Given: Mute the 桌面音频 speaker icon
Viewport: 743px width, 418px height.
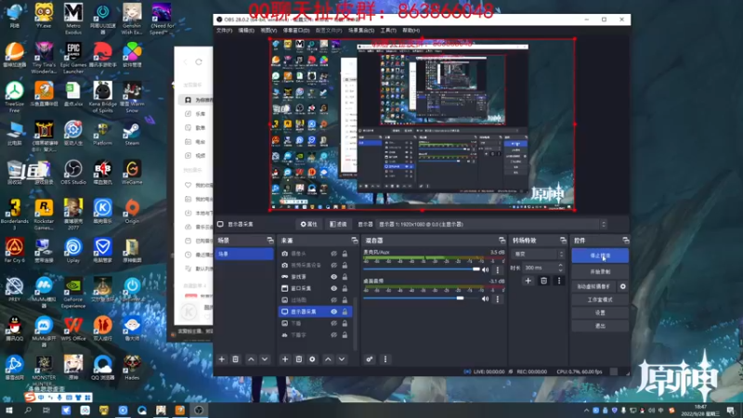Looking at the screenshot, I should [485, 299].
